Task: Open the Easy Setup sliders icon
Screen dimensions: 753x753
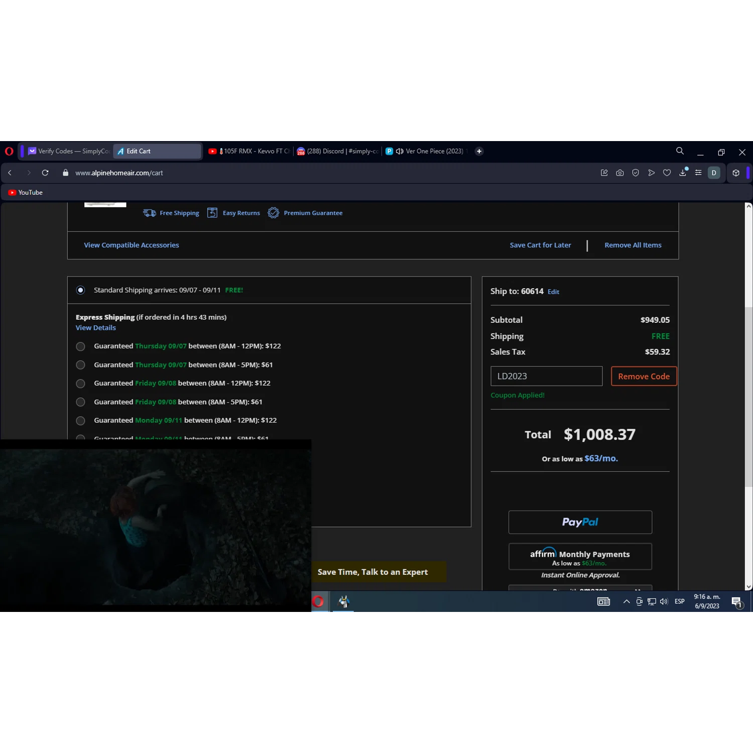Action: tap(698, 173)
